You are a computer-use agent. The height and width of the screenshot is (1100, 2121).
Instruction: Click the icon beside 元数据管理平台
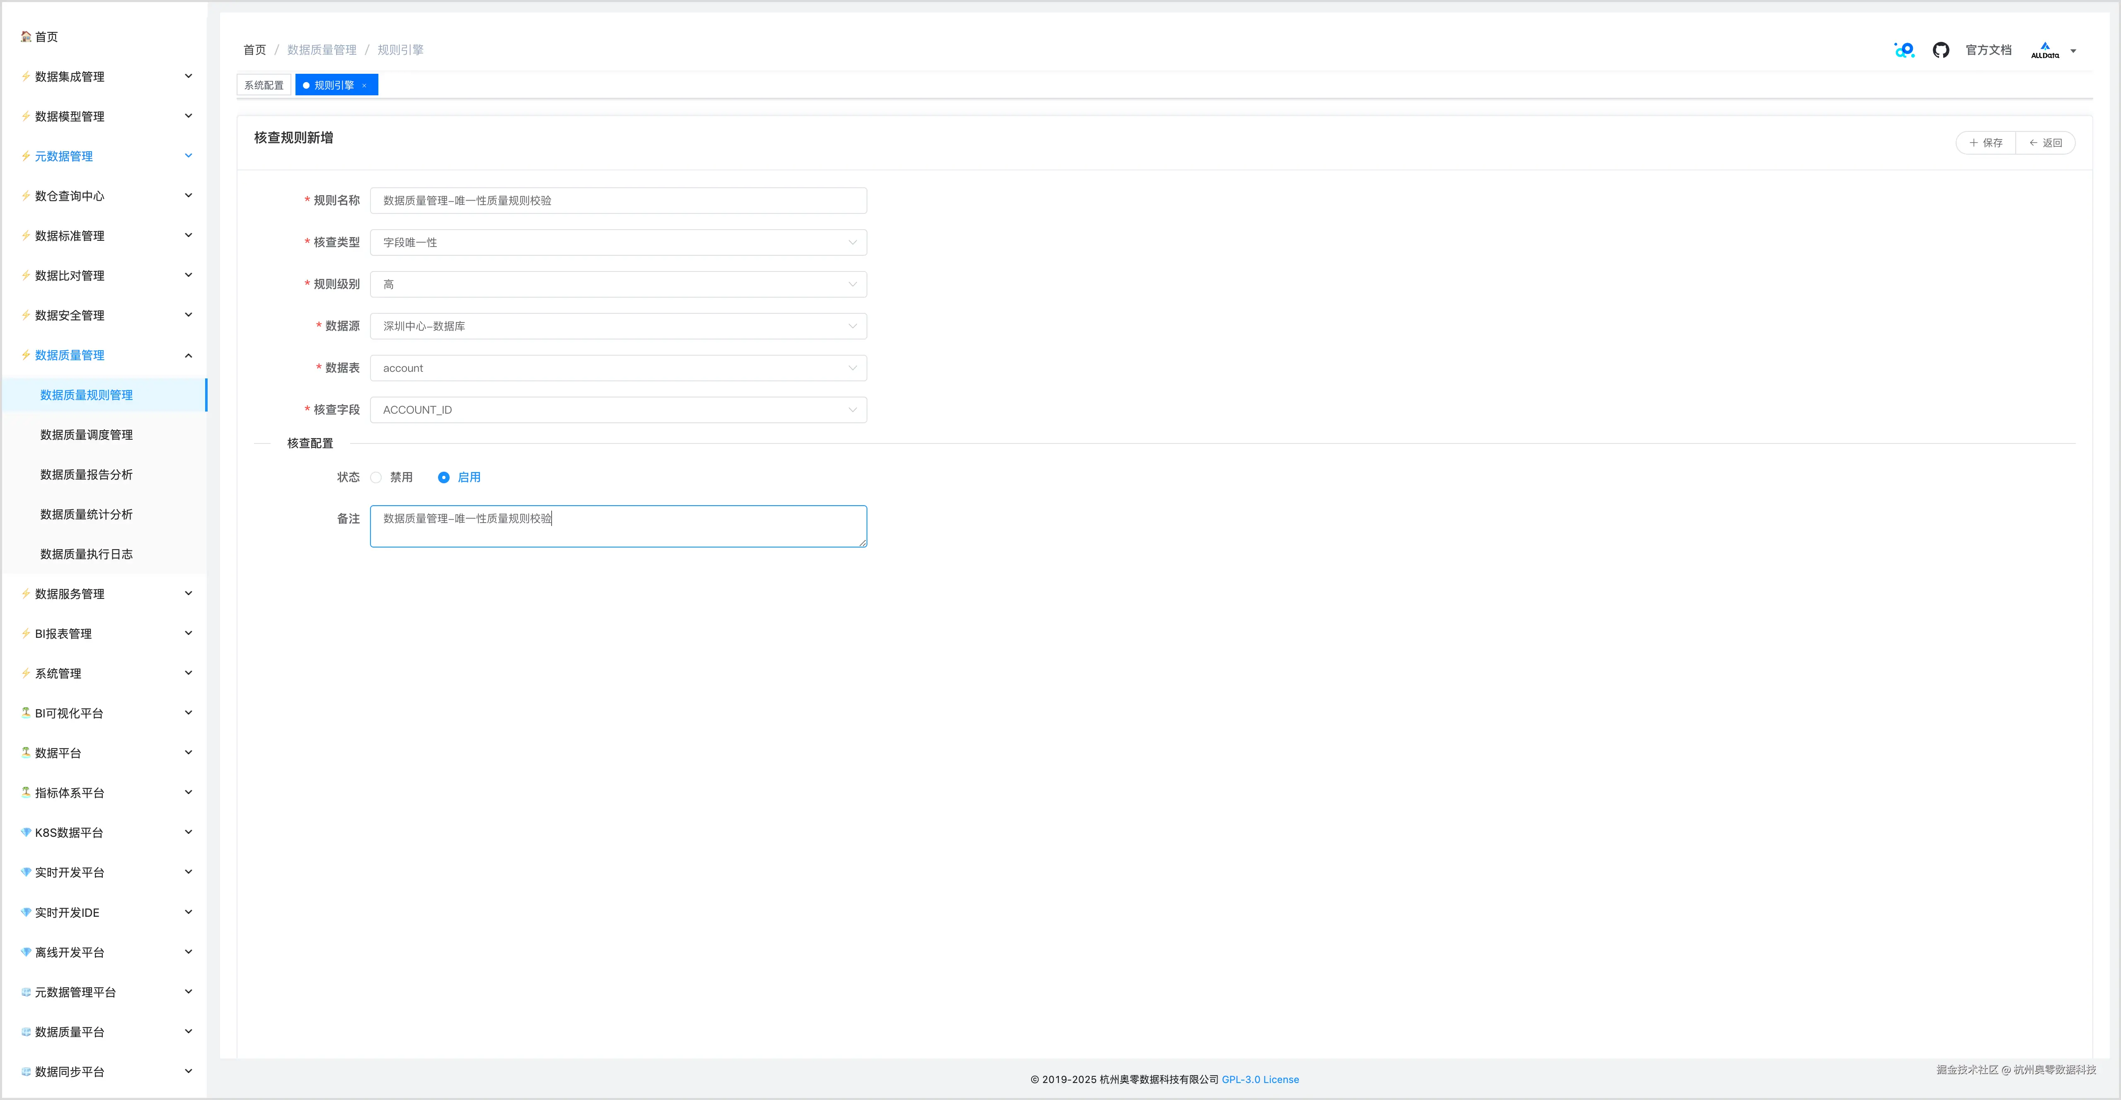[27, 992]
